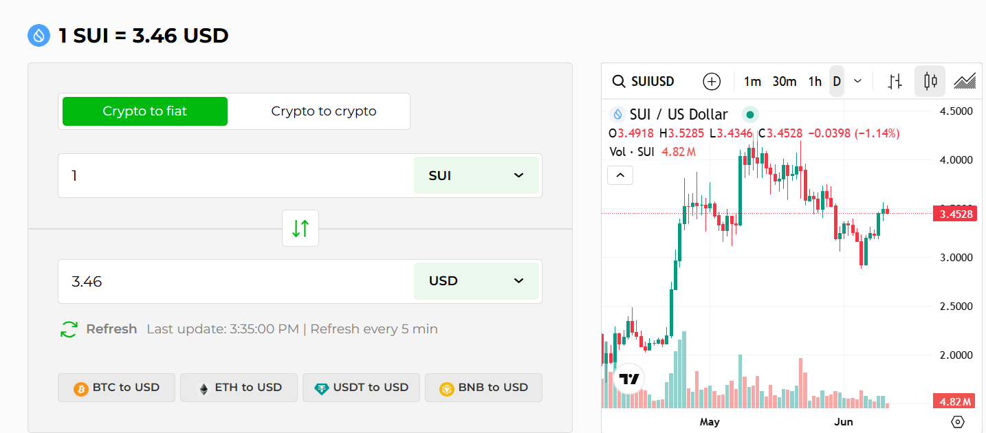This screenshot has width=986, height=433.
Task: Switch chart style to bars
Action: coord(895,81)
